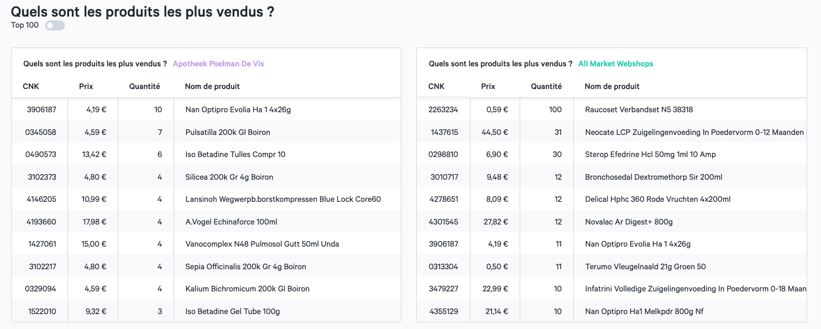The width and height of the screenshot is (821, 329).
Task: Select Nan Optipro Ha1 Melkpdr 800g Nf
Action: [x=644, y=311]
